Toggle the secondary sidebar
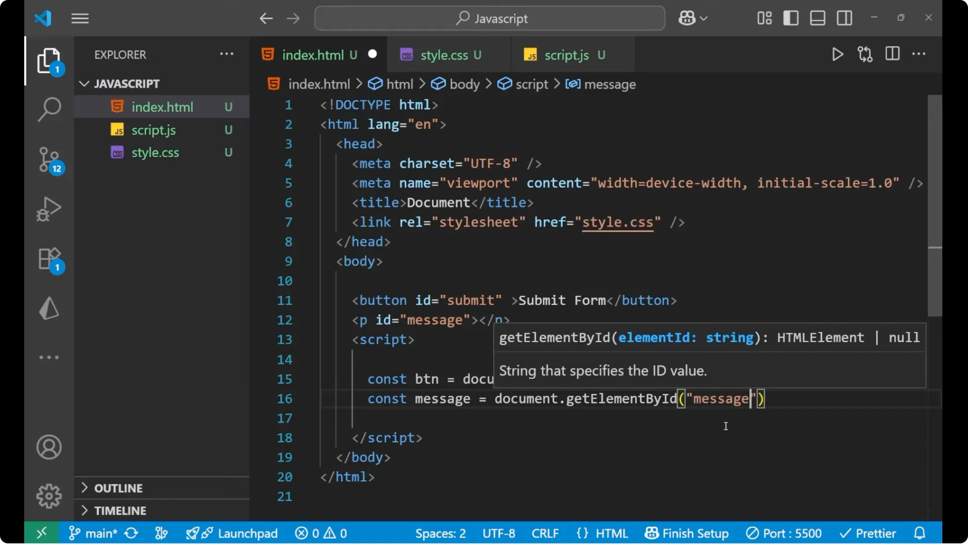This screenshot has width=968, height=544. pos(844,18)
